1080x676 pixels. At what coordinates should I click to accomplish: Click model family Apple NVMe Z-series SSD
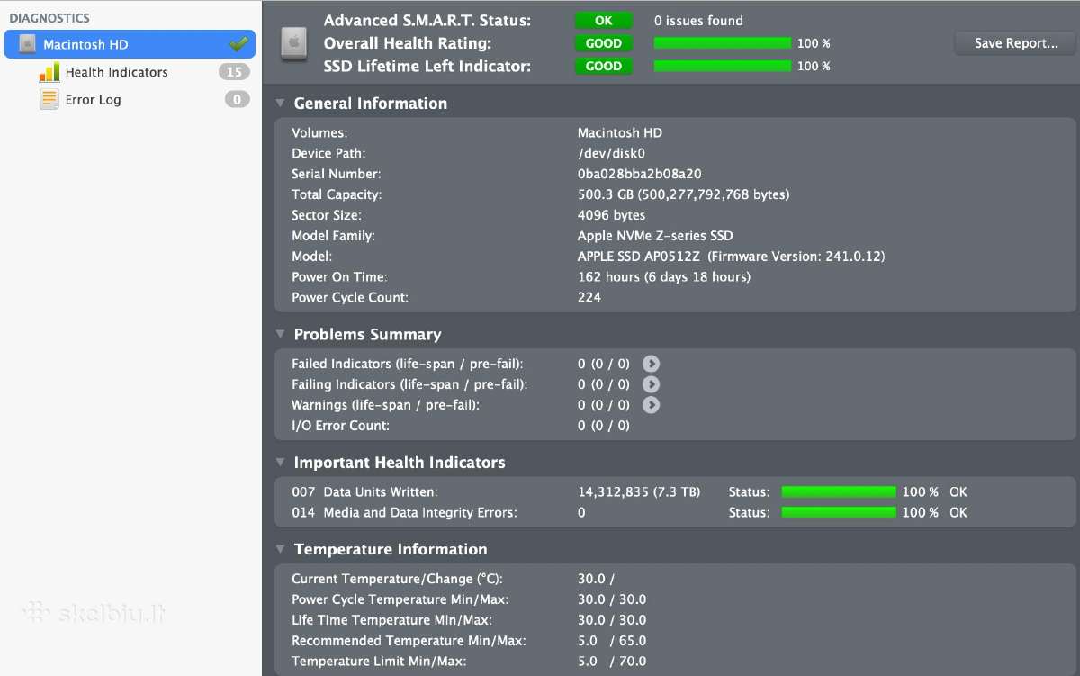pyautogui.click(x=655, y=236)
